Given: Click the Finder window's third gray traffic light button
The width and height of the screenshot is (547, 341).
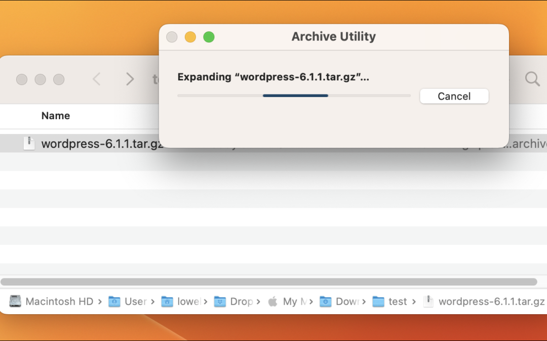Looking at the screenshot, I should pos(59,79).
